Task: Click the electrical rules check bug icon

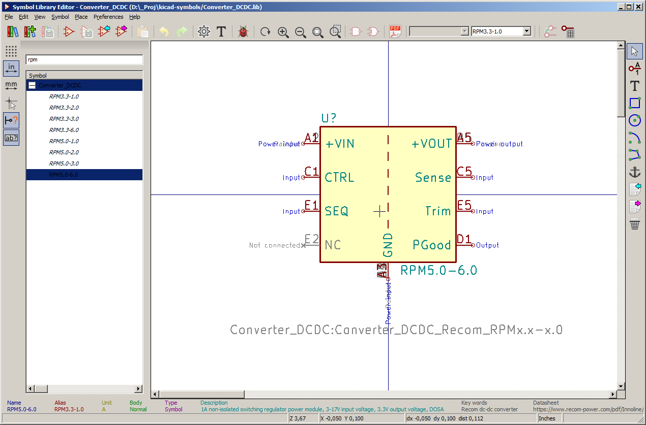Action: (243, 31)
